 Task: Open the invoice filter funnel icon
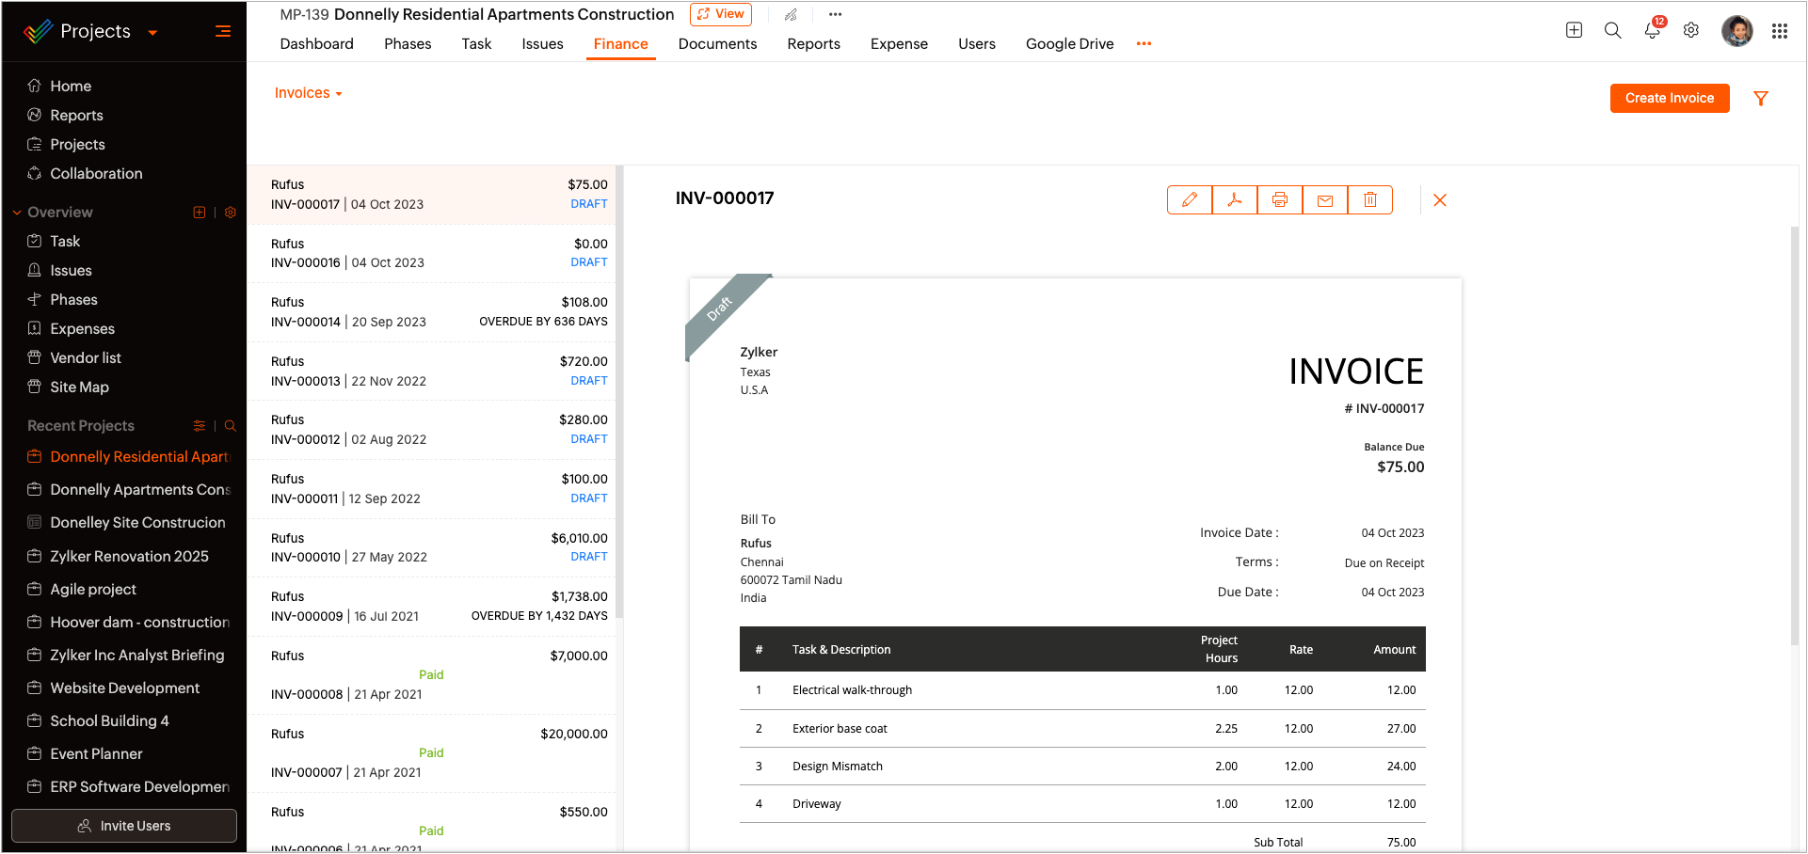(x=1761, y=98)
